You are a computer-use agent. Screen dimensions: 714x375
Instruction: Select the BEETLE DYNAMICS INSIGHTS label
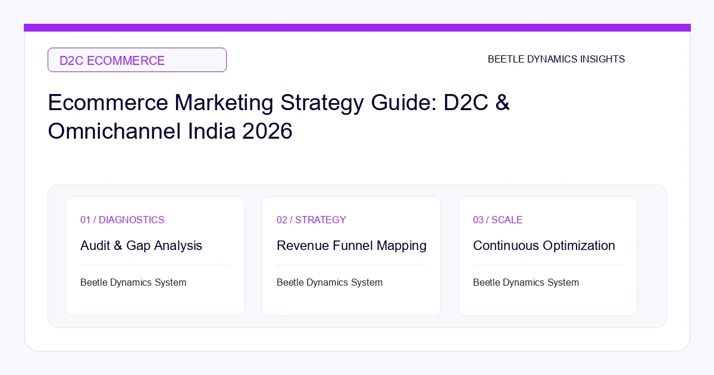click(556, 60)
